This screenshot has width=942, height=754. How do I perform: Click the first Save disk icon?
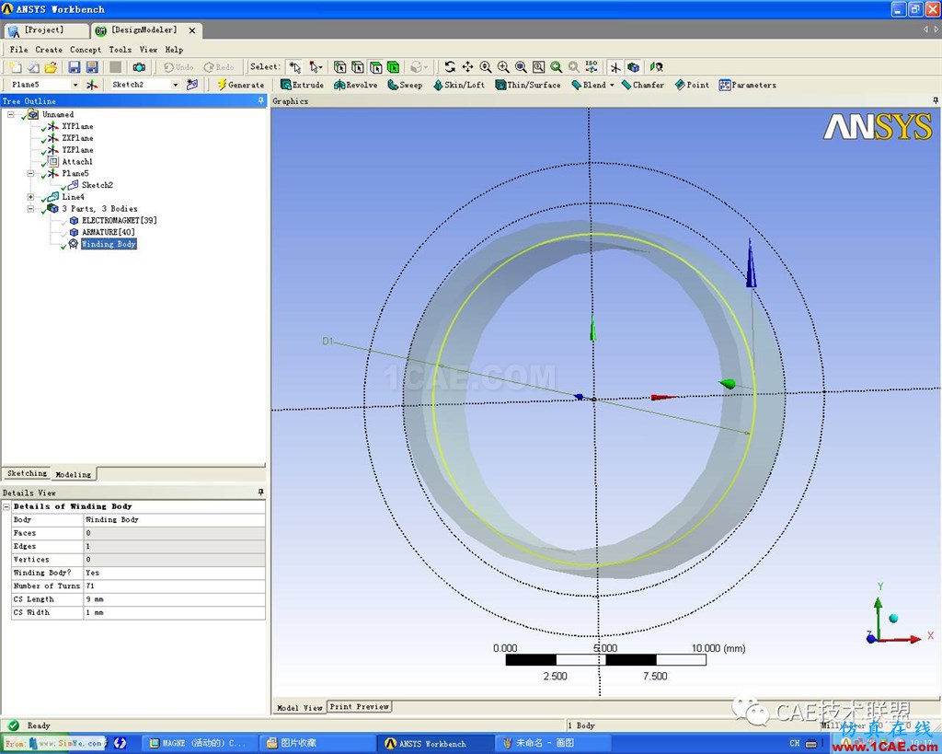[75, 67]
